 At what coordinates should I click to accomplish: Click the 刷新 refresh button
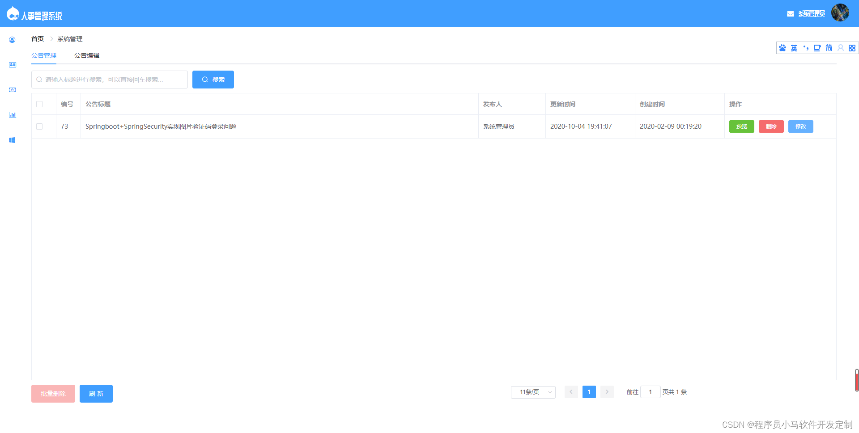(x=96, y=394)
